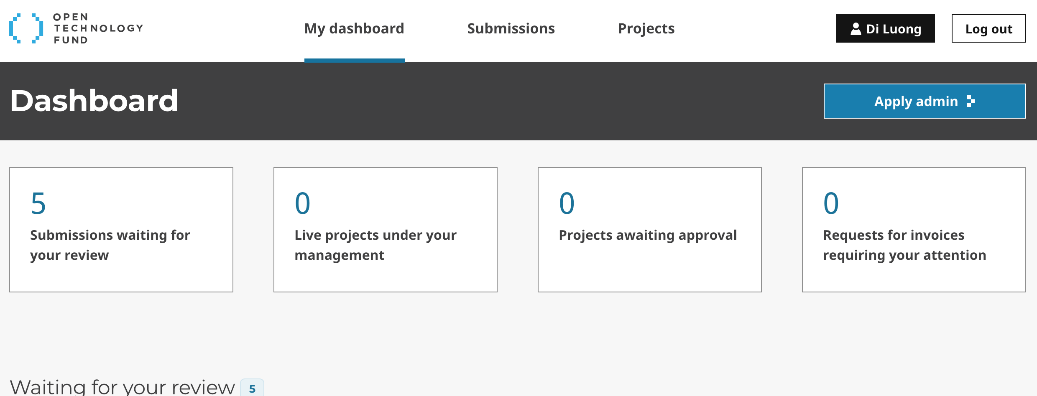Open the Submissions waiting for your review card
The image size is (1037, 396).
[x=121, y=230]
